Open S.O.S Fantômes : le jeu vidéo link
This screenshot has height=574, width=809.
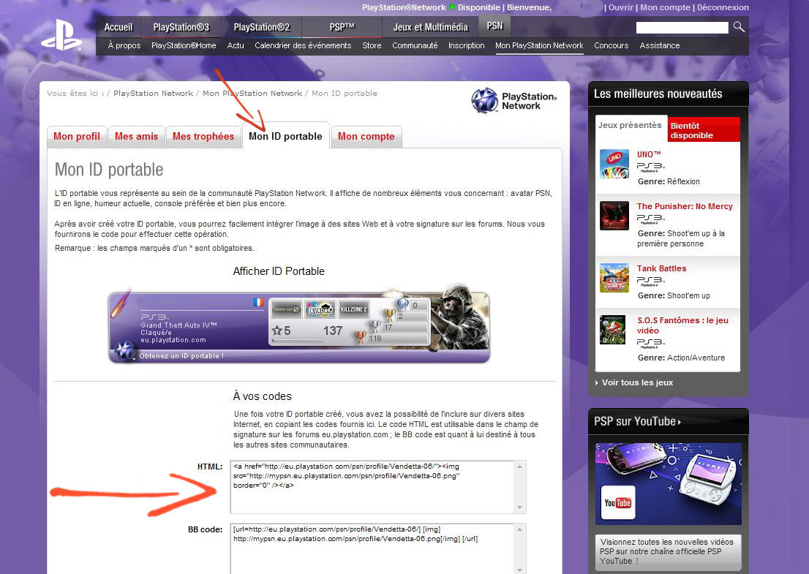coord(682,325)
